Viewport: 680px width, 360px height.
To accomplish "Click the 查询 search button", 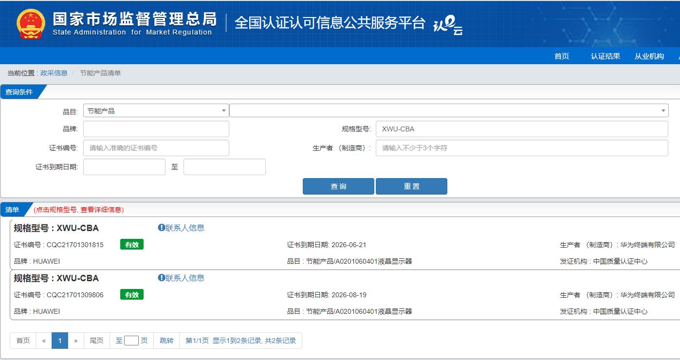I will (x=338, y=186).
